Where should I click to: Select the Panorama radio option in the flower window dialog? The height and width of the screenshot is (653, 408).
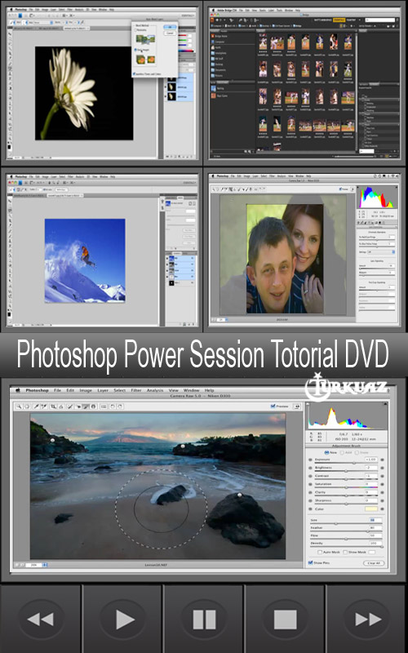pyautogui.click(x=135, y=30)
